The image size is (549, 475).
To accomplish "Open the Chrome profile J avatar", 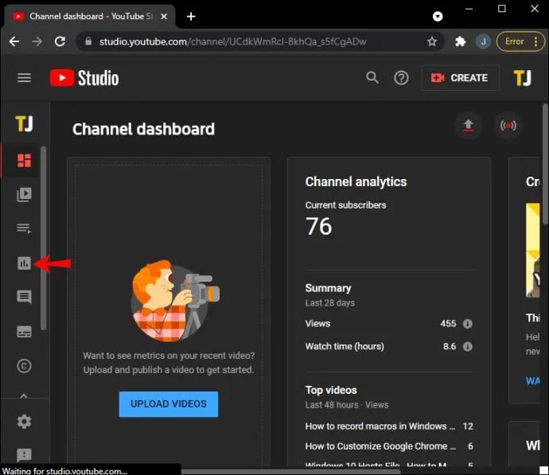I will (483, 41).
